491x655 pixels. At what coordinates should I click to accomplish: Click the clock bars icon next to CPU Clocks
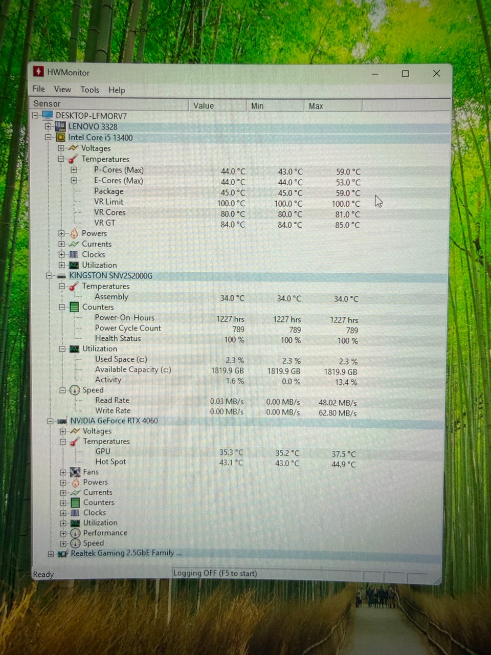[x=74, y=254]
